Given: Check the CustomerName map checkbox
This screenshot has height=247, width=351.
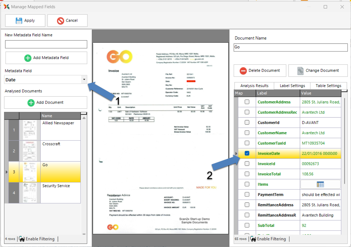Looking at the screenshot, I should 247,133.
